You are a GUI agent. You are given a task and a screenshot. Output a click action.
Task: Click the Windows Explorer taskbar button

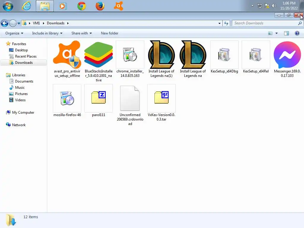click(45, 6)
